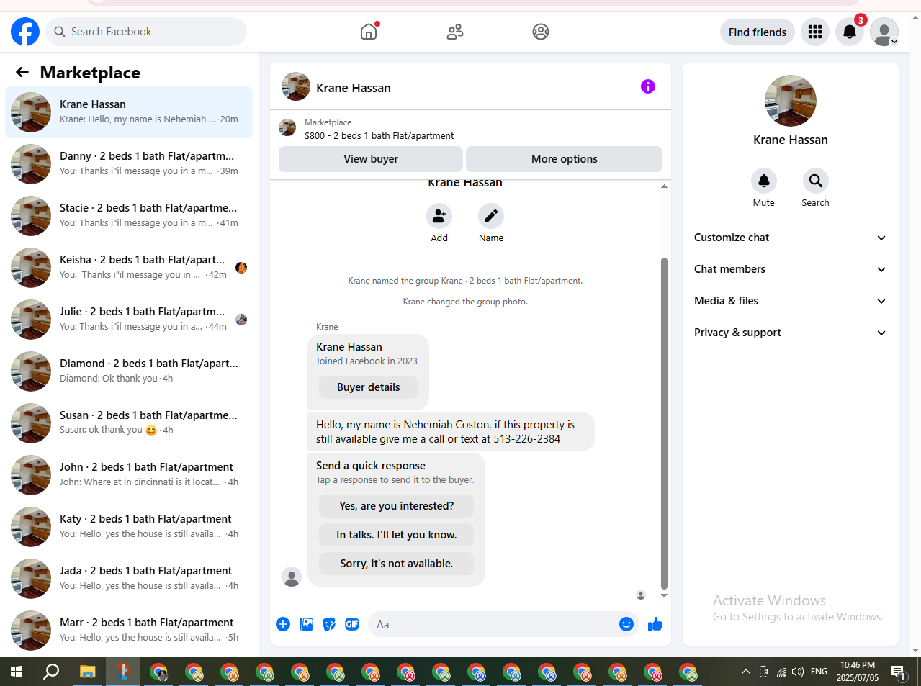Open John's 2 beds 1 bath conversation
Screen dimensions: 921x686
pyautogui.click(x=129, y=475)
